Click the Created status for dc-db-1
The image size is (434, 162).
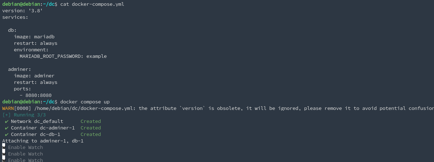pyautogui.click(x=90, y=135)
